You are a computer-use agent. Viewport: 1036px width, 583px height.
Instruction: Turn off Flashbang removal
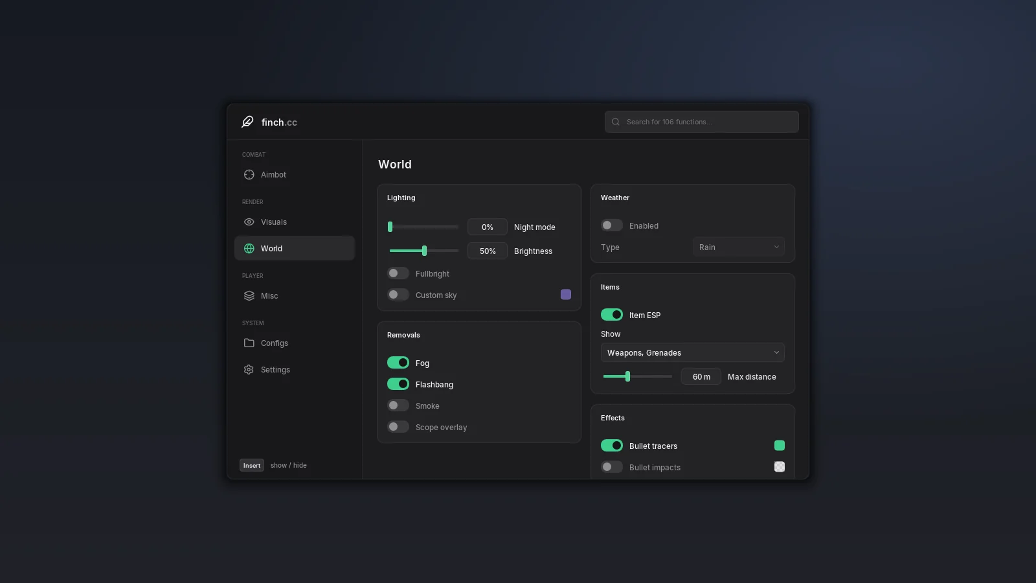pyautogui.click(x=398, y=384)
